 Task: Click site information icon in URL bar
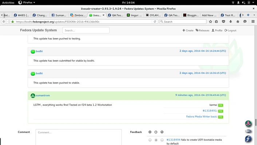click(x=9, y=22)
